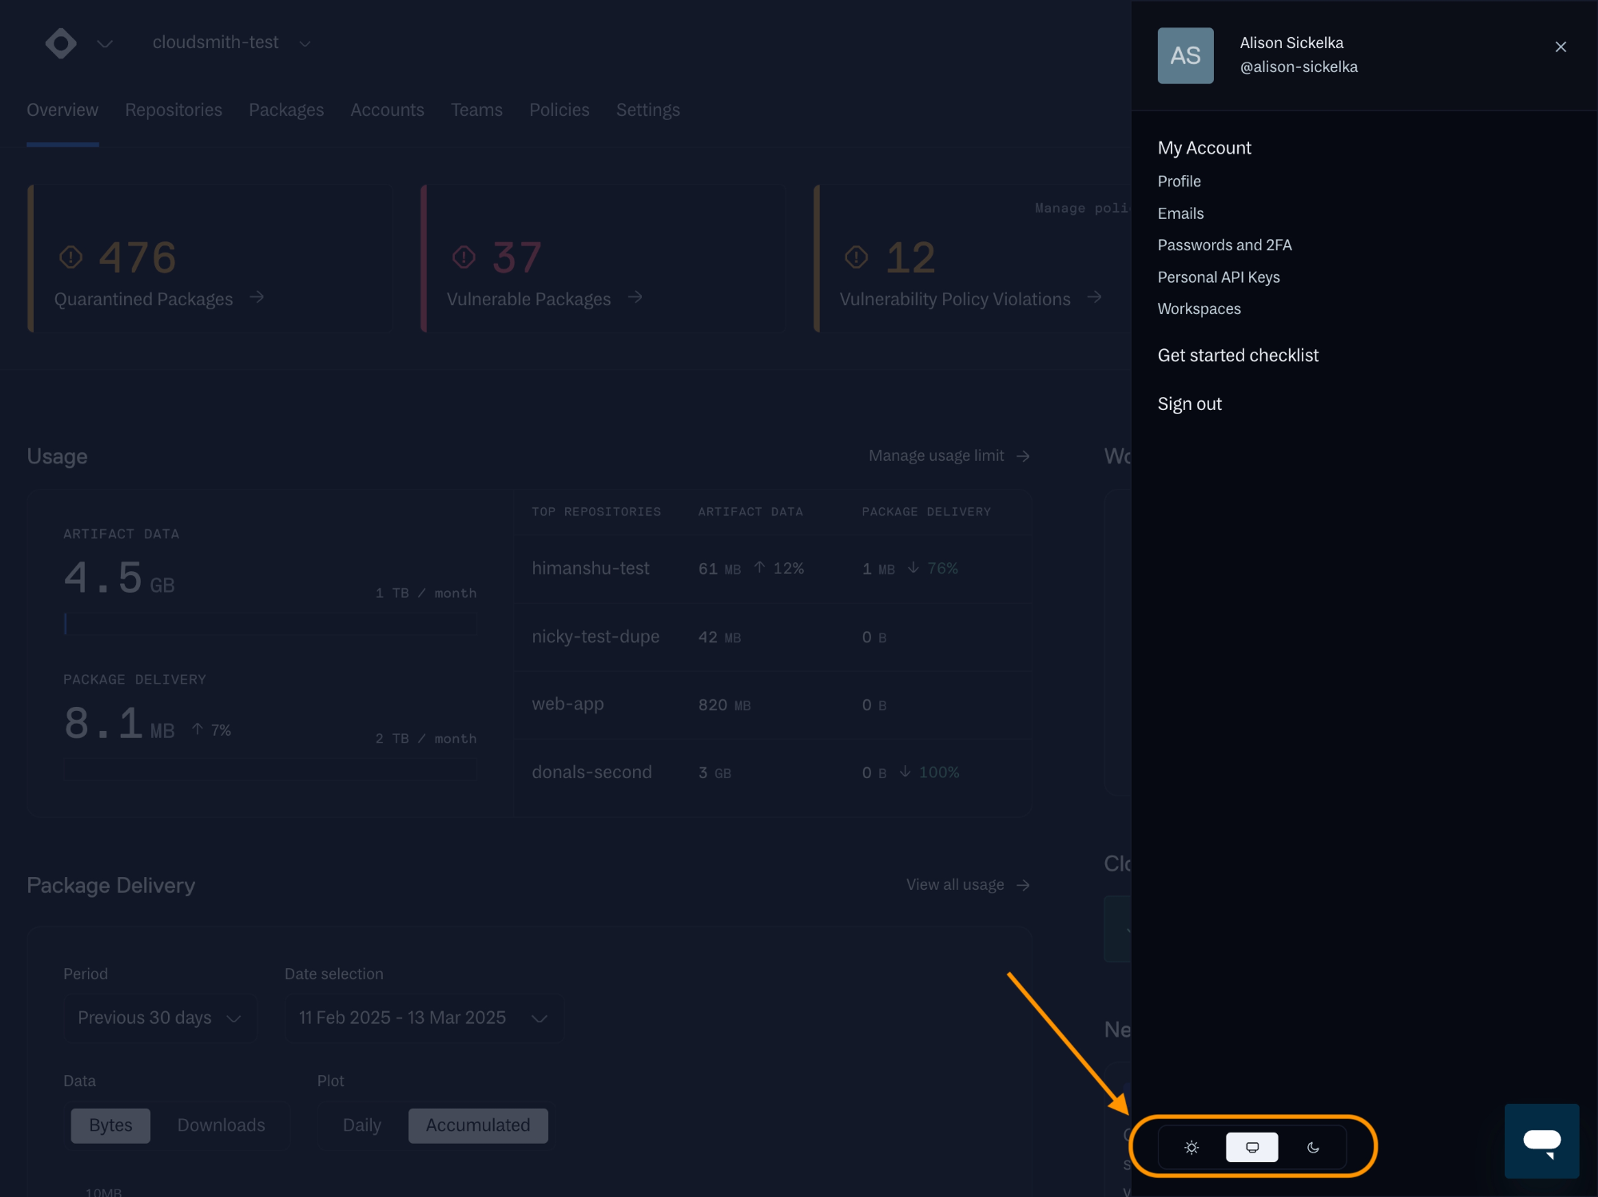Switch to light theme sun icon
1598x1197 pixels.
point(1191,1146)
